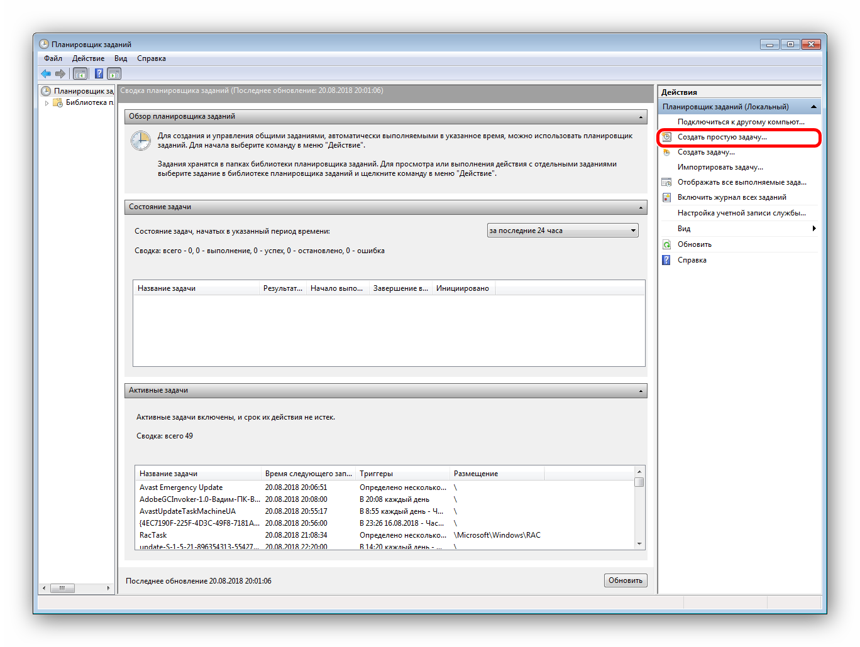Click the Включить журнал всех заданий icon
The width and height of the screenshot is (860, 647).
[x=667, y=197]
